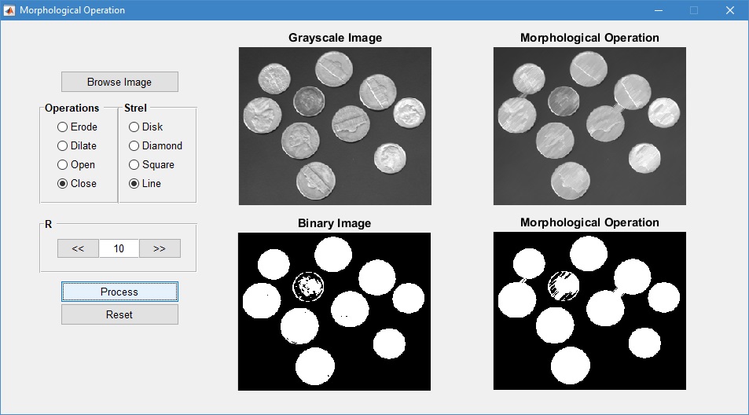Pick the Close operation radio button

(63, 183)
